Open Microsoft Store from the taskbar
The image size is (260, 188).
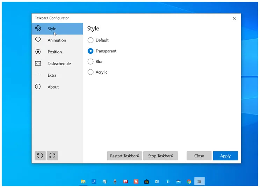point(146,181)
